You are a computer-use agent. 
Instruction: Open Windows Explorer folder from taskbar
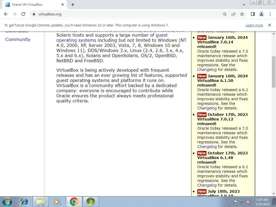41,202
